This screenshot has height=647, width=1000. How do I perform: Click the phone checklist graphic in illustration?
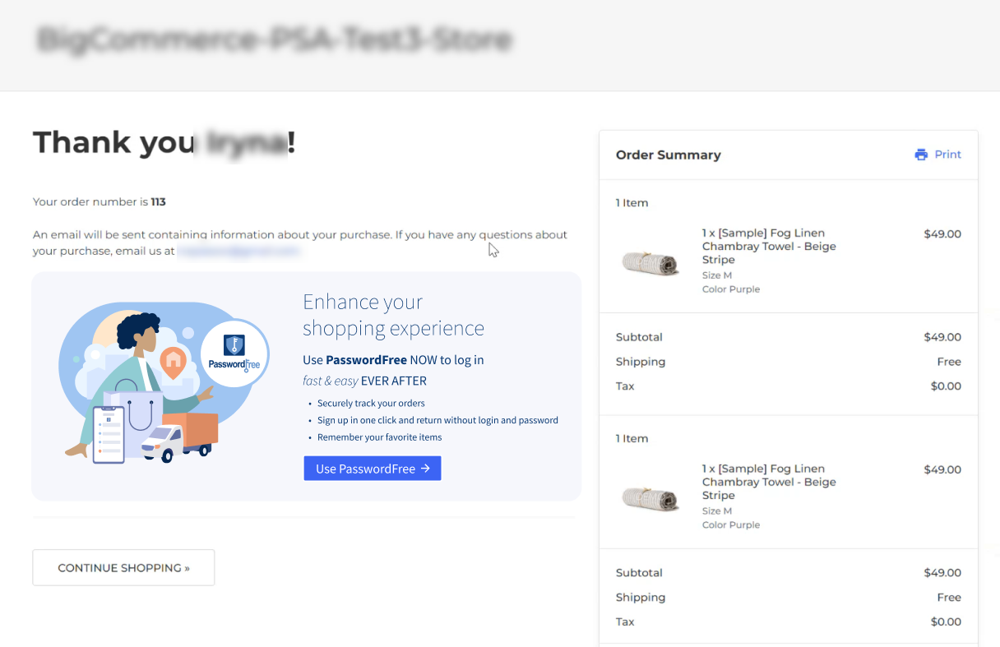(x=109, y=434)
